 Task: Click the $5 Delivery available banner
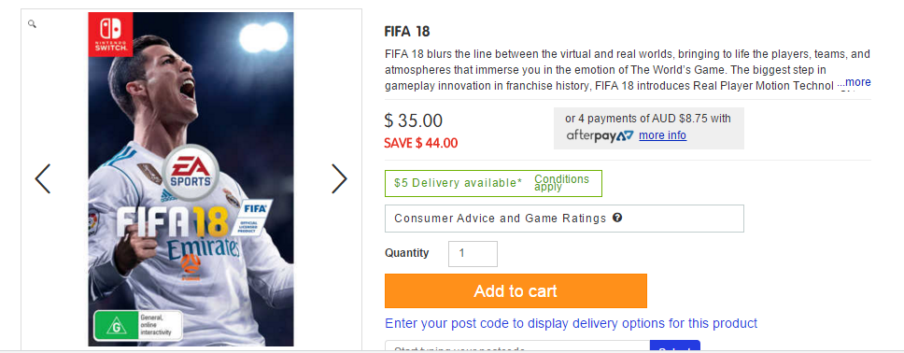493,183
